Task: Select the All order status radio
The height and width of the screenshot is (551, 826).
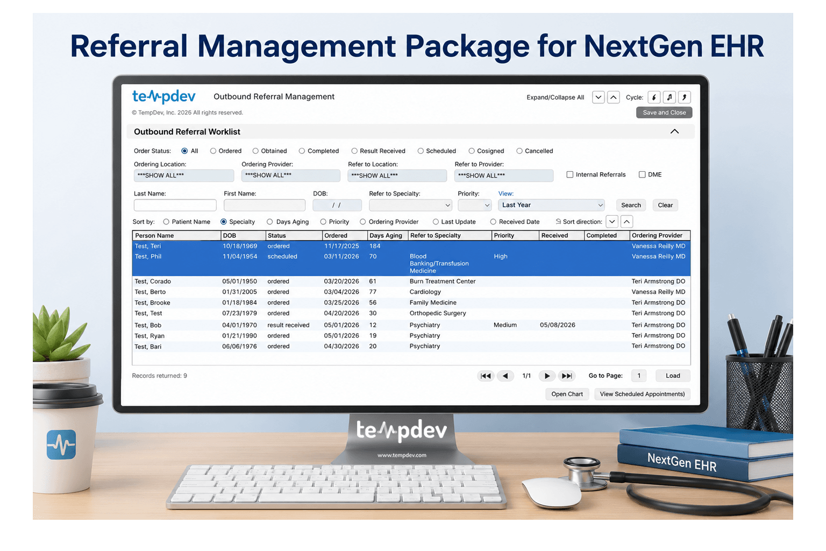Action: click(184, 151)
